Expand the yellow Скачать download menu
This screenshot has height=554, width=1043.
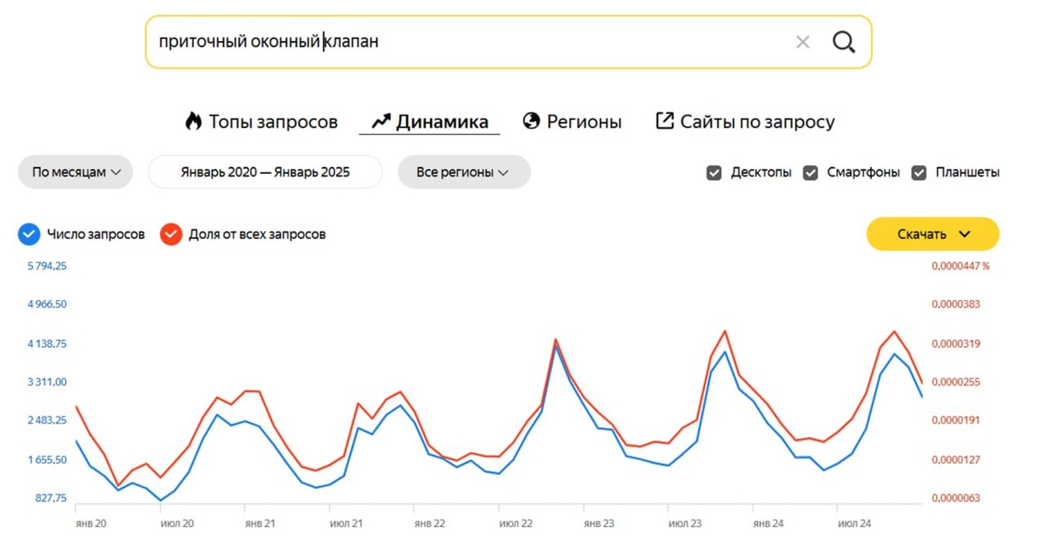[933, 234]
